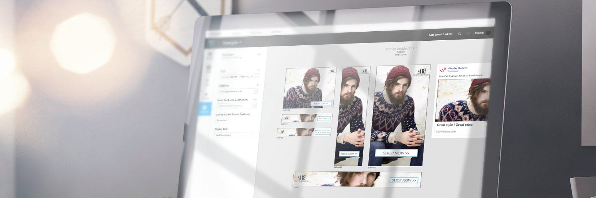
Task: Select the 300x50 banner preview
Action: tap(307, 118)
